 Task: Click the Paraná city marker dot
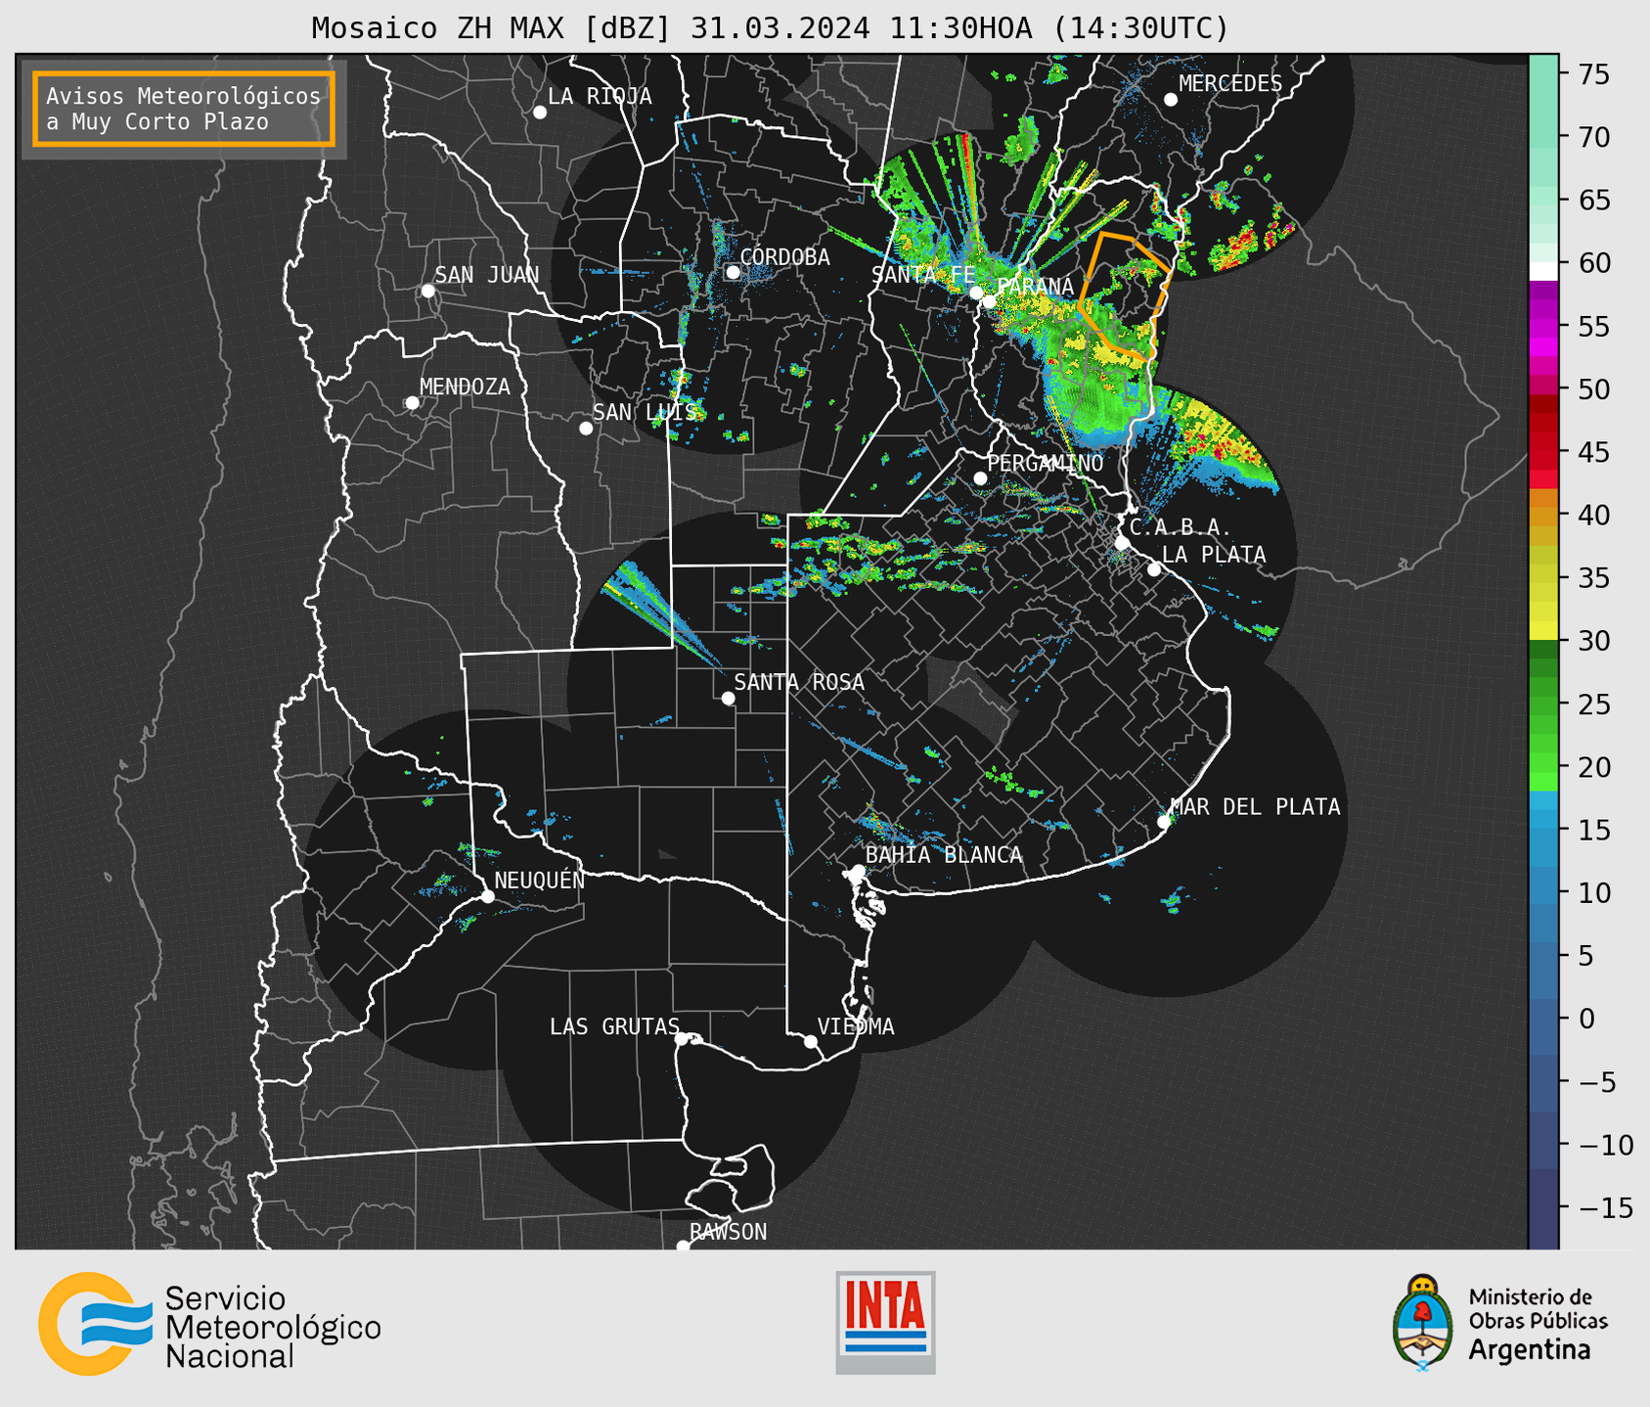pos(990,301)
